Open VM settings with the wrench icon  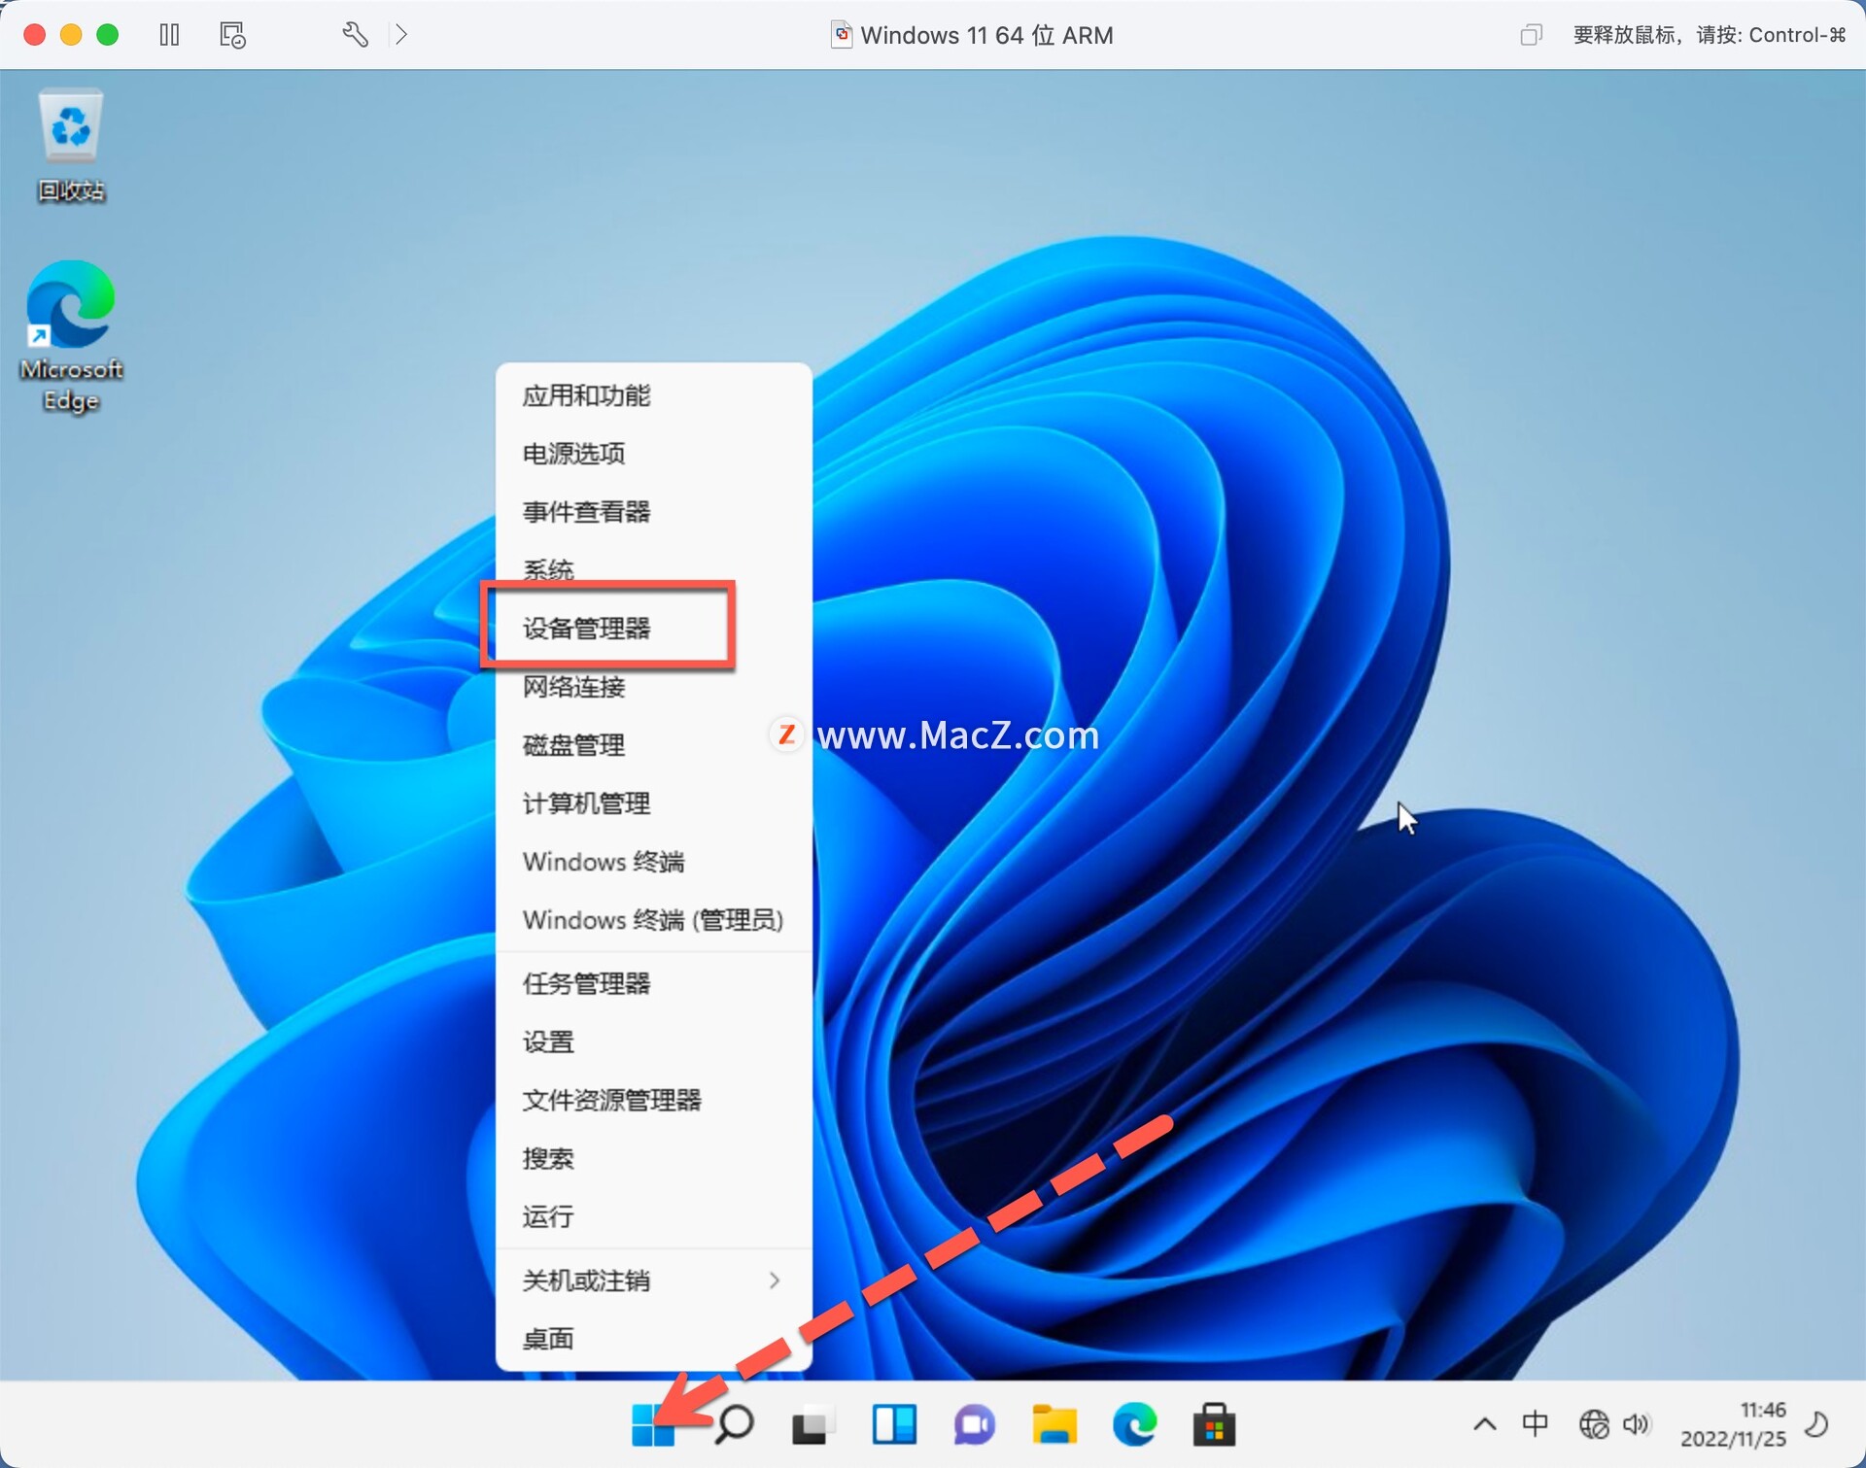(x=355, y=34)
